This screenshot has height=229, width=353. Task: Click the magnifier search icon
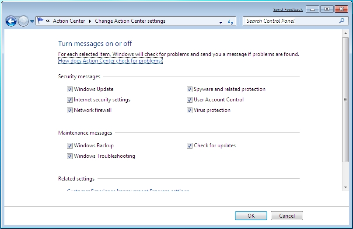342,21
